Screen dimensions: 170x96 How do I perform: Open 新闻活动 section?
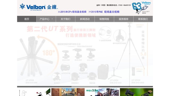pos(85,19)
